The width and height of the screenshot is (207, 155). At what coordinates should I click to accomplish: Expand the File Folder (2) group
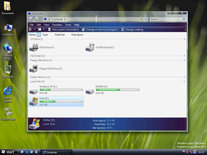(185, 56)
